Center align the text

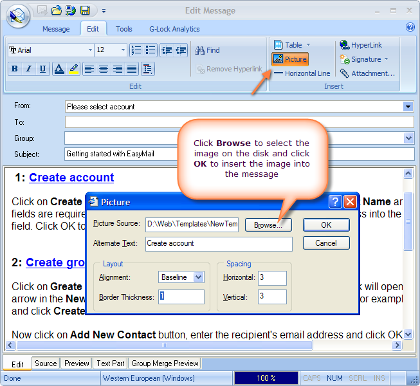point(104,69)
